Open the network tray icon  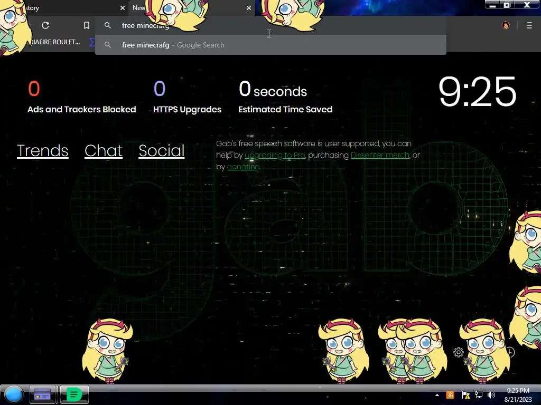[x=479, y=395]
